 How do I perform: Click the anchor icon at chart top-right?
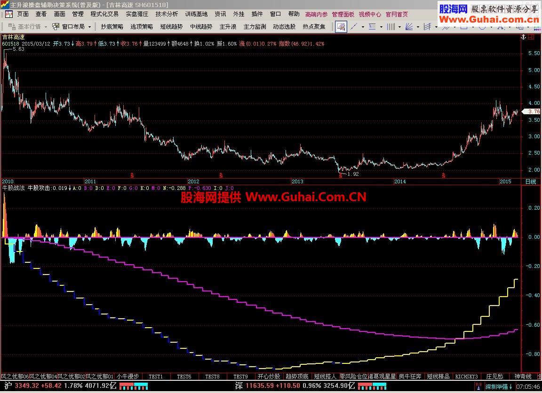click(523, 37)
